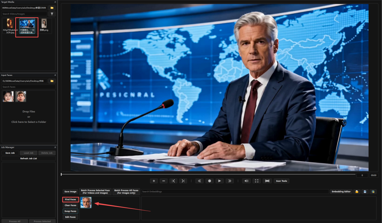
Task: Select the detected gray-haired face thumbnail
Action: coord(86,203)
